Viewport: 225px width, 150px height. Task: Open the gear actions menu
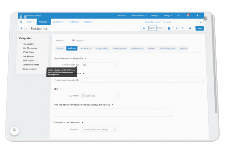tap(191, 28)
